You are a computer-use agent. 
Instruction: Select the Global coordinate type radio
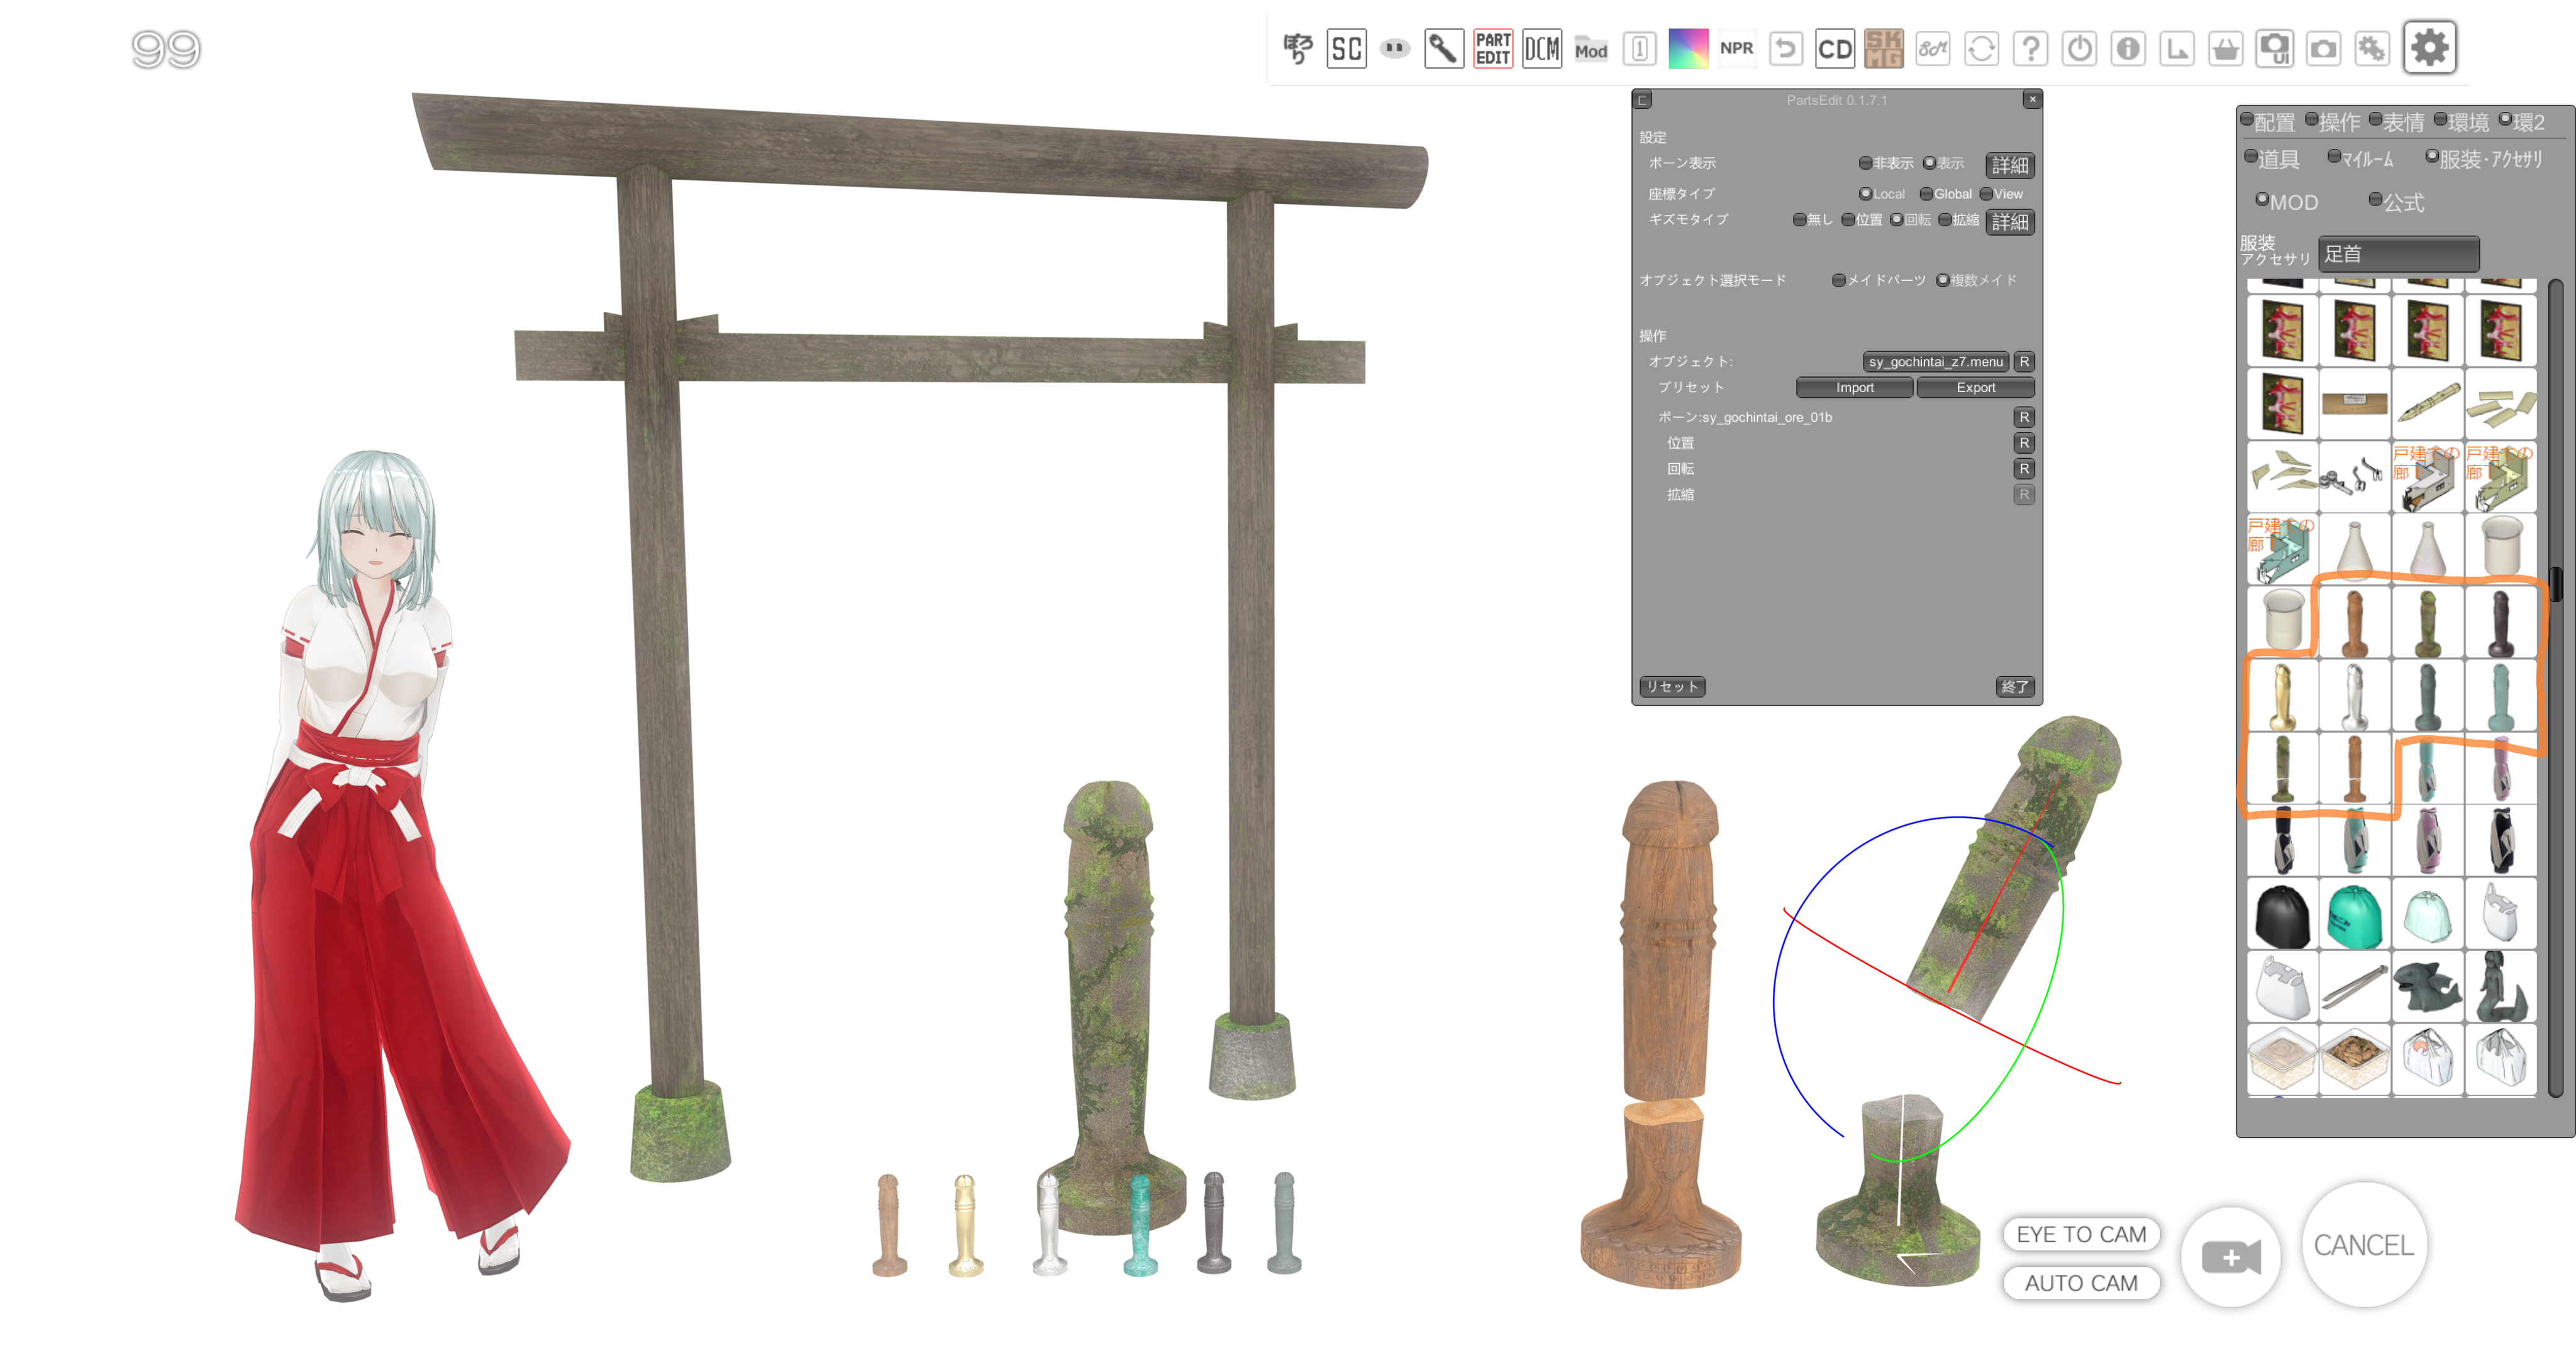coord(1927,194)
